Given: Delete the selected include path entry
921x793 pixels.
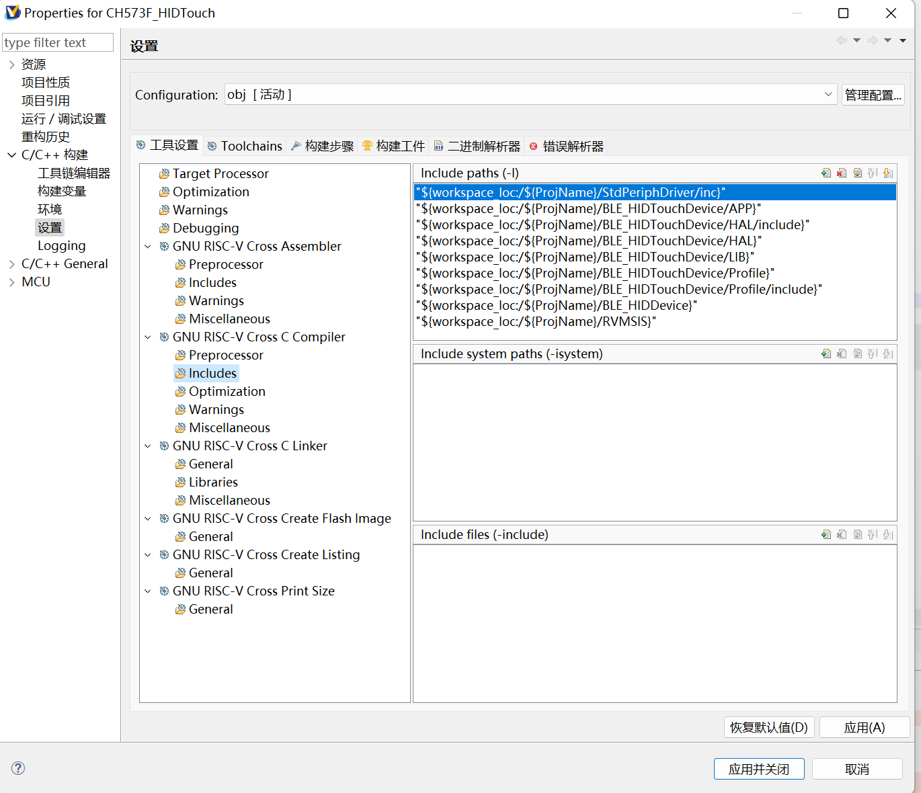Looking at the screenshot, I should [842, 173].
